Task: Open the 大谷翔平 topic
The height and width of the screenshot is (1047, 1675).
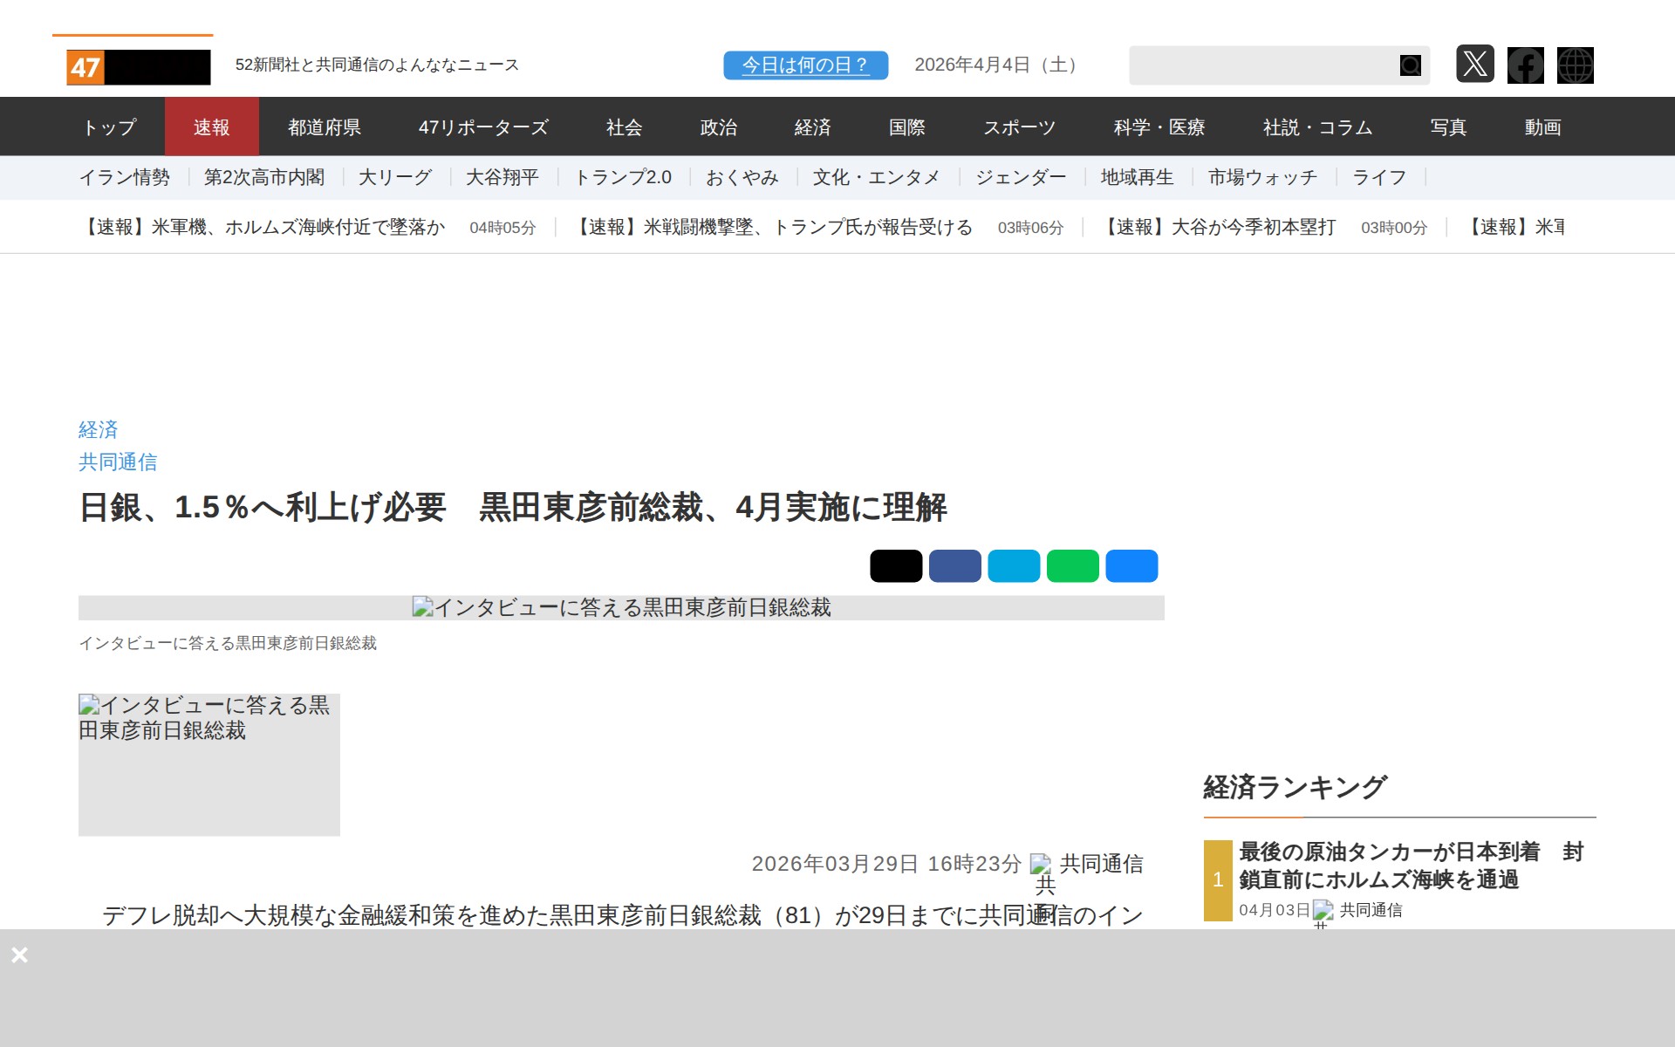Action: tap(502, 177)
